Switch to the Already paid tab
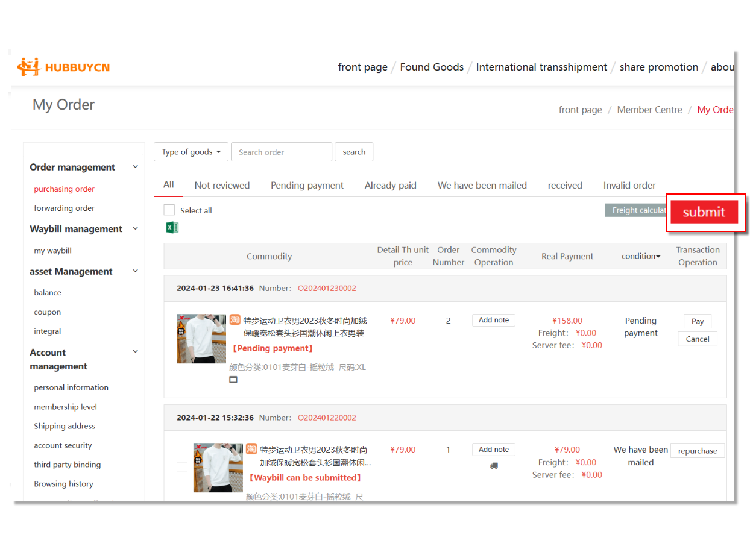The width and height of the screenshot is (750, 558). (390, 186)
